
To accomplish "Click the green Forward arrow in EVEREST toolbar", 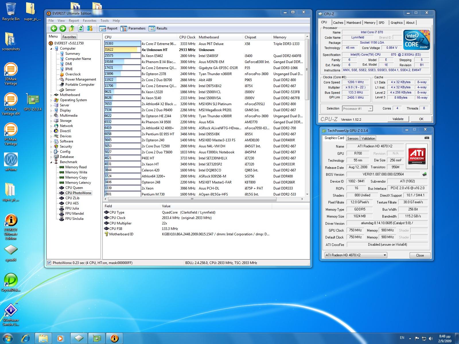I will click(x=63, y=28).
